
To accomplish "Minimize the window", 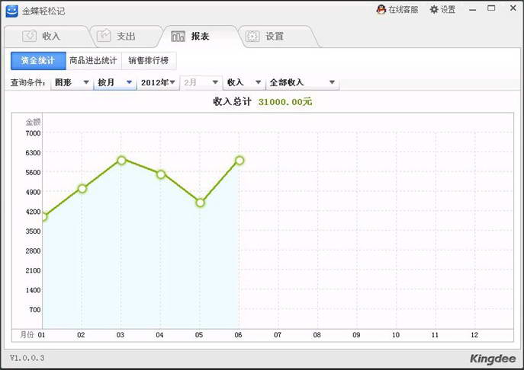I will (x=473, y=9).
